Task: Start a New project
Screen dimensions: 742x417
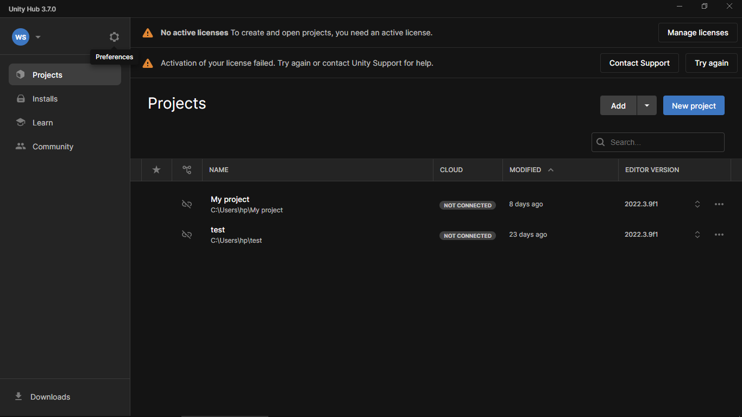Action: [x=694, y=105]
